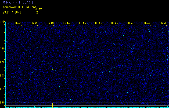Viewport: 169px width, 108px height.
Task: Click the 06:44 time axis label
Action: [66, 23]
